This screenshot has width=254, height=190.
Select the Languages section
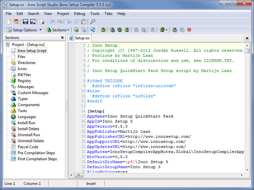click(x=27, y=117)
